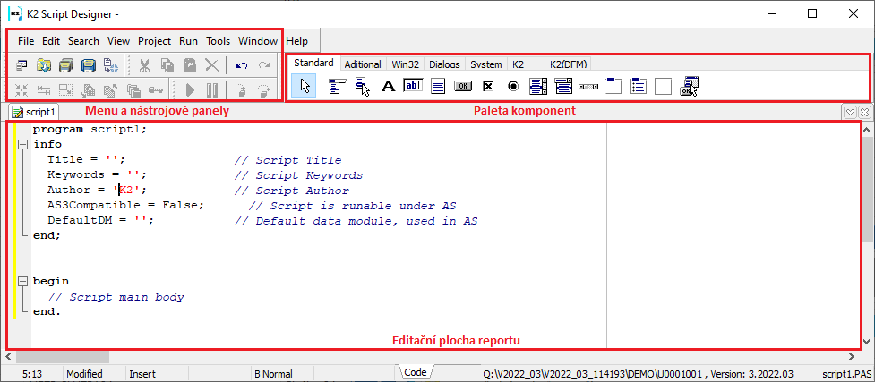This screenshot has width=875, height=382.
Task: Choose the Edit 'ab' text box component
Action: click(413, 86)
